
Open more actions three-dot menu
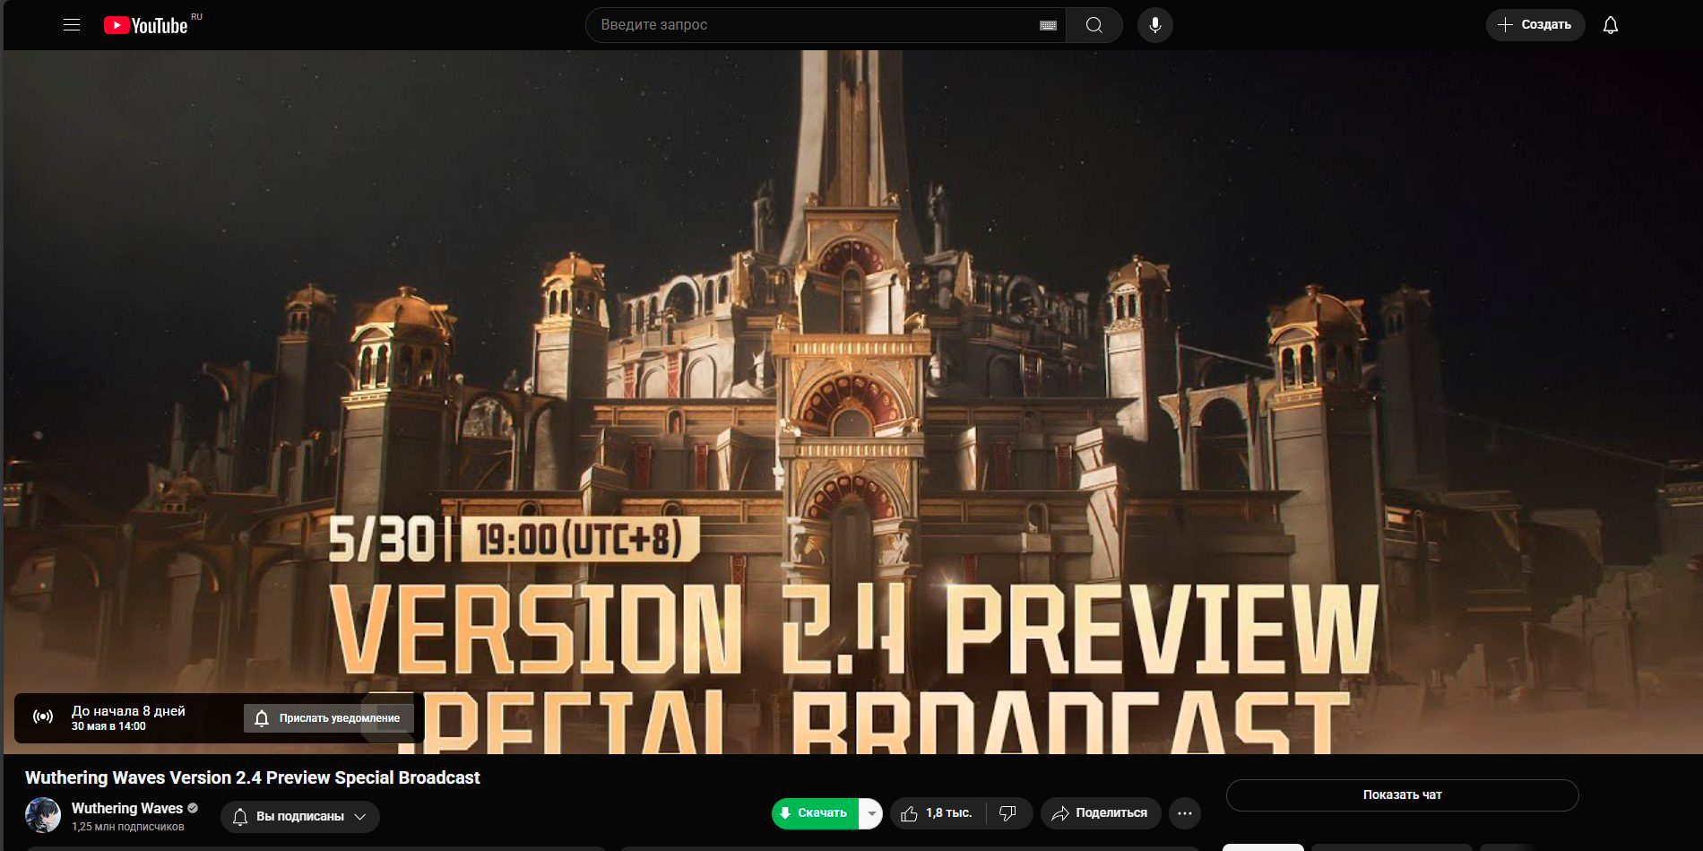tap(1185, 813)
